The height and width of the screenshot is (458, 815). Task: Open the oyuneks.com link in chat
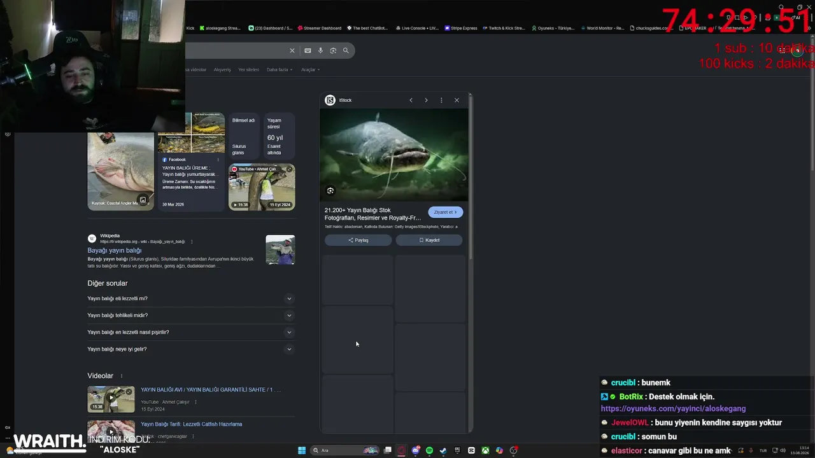pos(673,409)
